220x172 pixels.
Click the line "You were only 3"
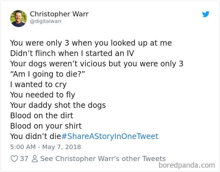[40, 43]
